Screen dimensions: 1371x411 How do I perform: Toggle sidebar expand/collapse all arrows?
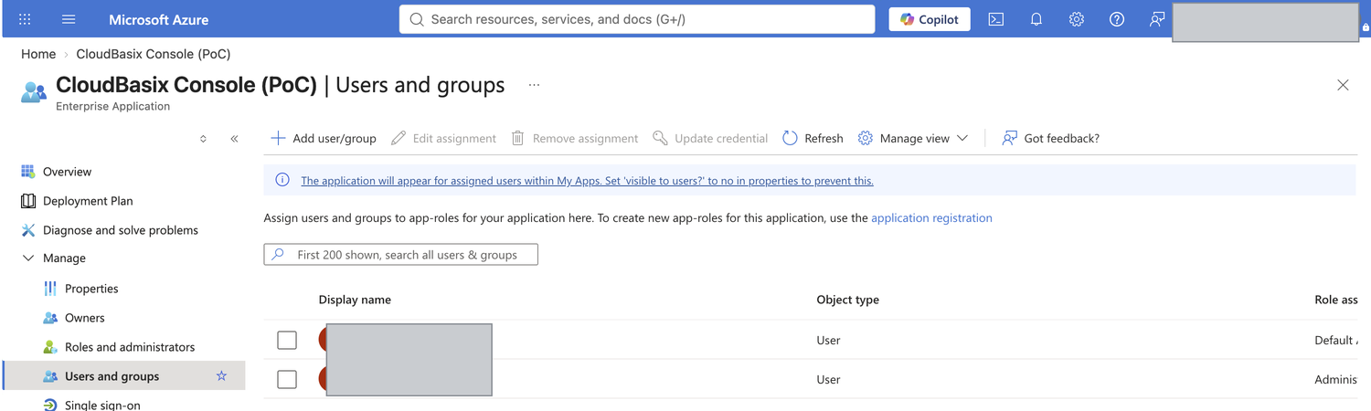[203, 139]
